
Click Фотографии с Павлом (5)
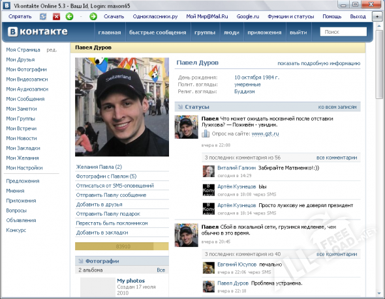[106, 177]
